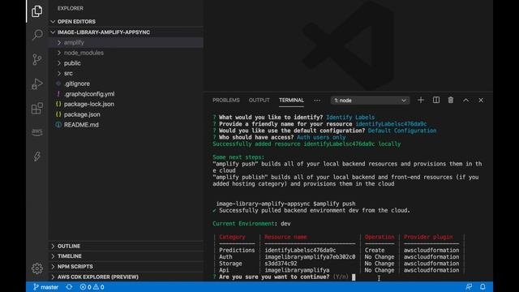This screenshot has height=292, width=519.
Task: Open the AWS toolkit icon
Action: pyautogui.click(x=37, y=132)
